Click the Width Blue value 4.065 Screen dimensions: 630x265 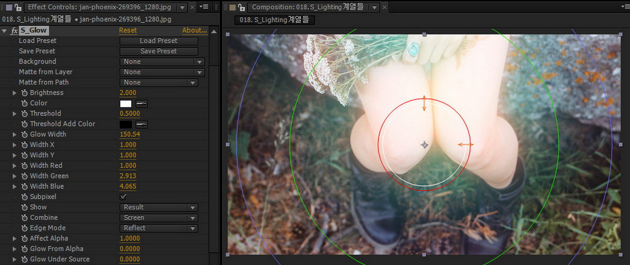point(128,186)
